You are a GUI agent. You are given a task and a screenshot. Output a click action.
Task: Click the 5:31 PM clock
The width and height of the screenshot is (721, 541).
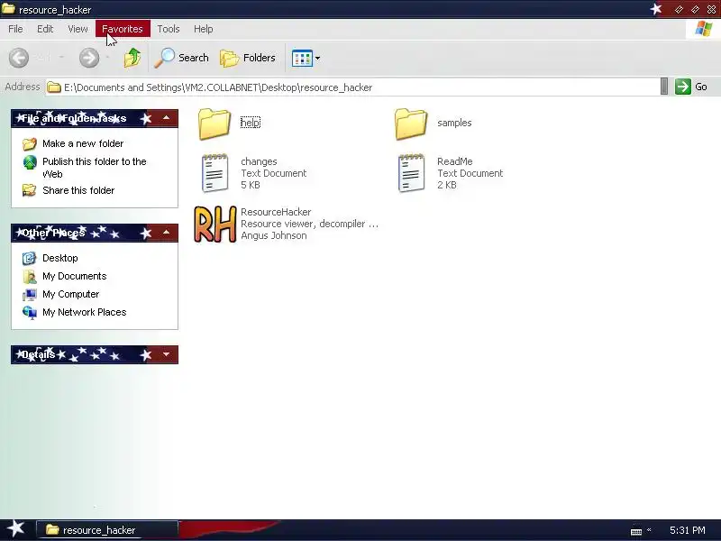[x=687, y=530]
